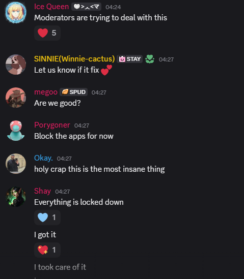Open Shay's elf avatar

(x=16, y=197)
